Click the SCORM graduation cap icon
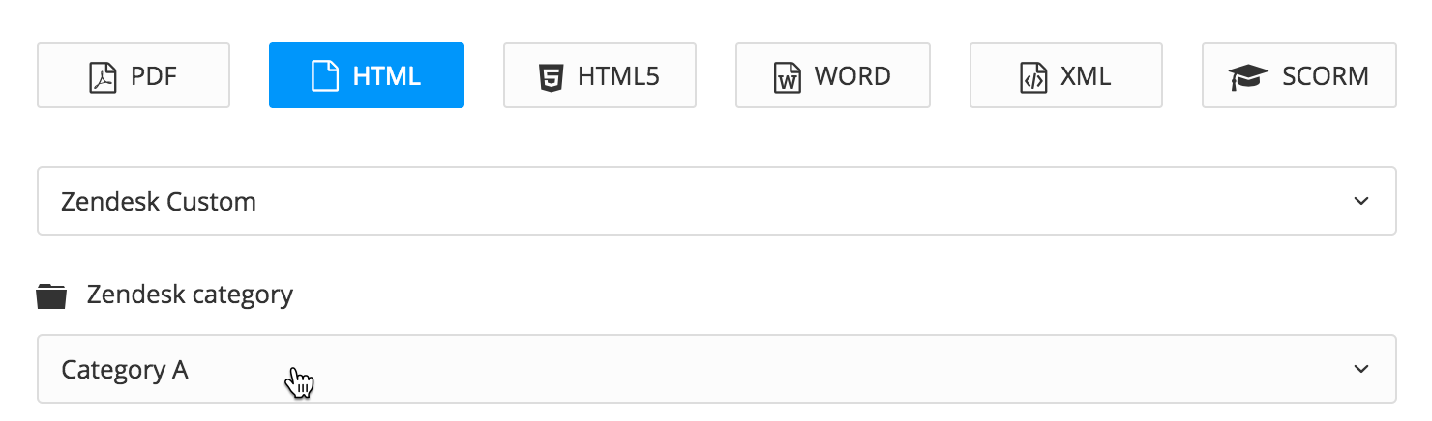The width and height of the screenshot is (1432, 421). point(1248,76)
